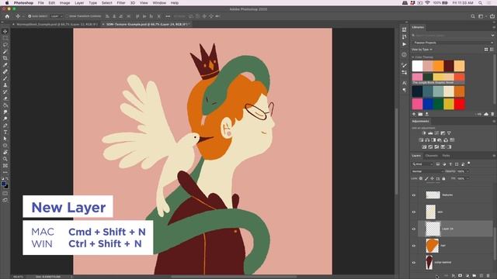
Task: Hide the Layer 24 layer
Action: 414,229
